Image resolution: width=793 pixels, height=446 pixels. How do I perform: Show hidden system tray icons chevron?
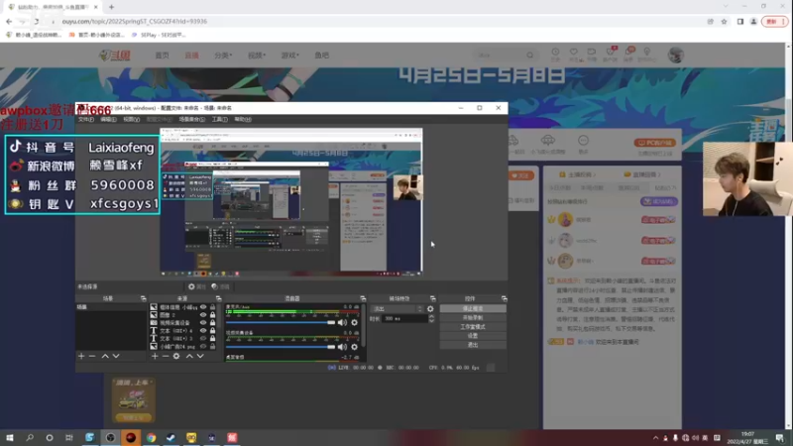click(655, 438)
